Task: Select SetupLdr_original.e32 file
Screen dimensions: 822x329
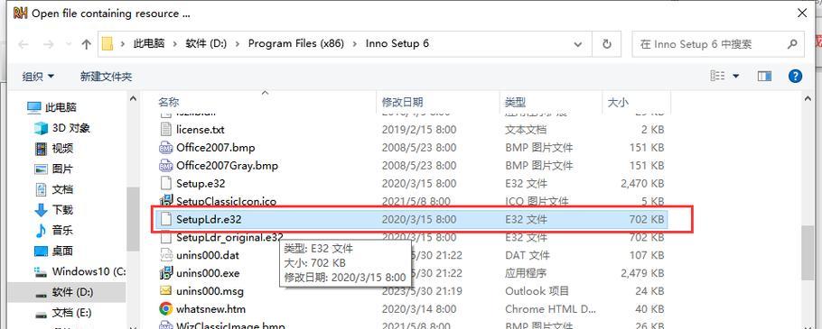Action: pos(412,237)
